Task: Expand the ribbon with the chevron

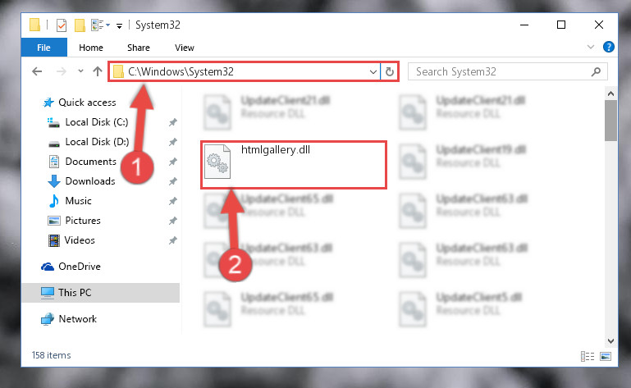Action: (x=590, y=47)
